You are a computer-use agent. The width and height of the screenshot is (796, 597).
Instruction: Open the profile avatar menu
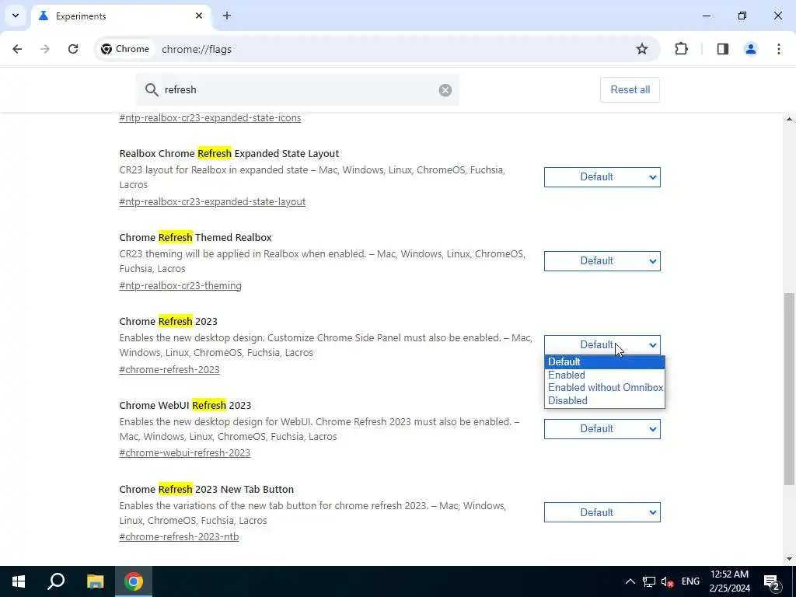tap(750, 49)
